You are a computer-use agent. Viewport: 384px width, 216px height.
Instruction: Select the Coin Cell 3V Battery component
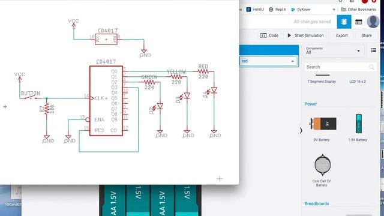point(322,170)
